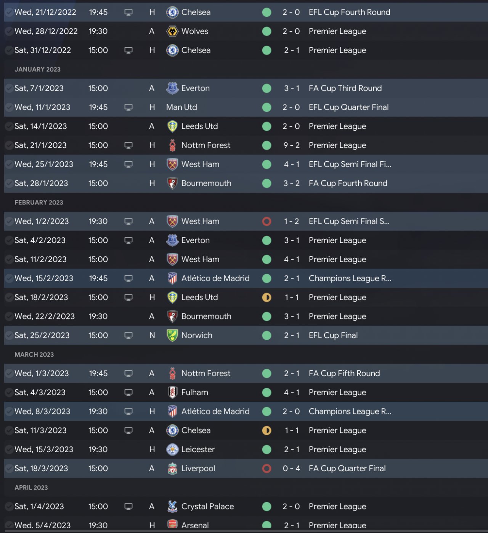Toggle the checkmark beside Sat, 1/4/2023
The image size is (488, 533).
coord(9,507)
